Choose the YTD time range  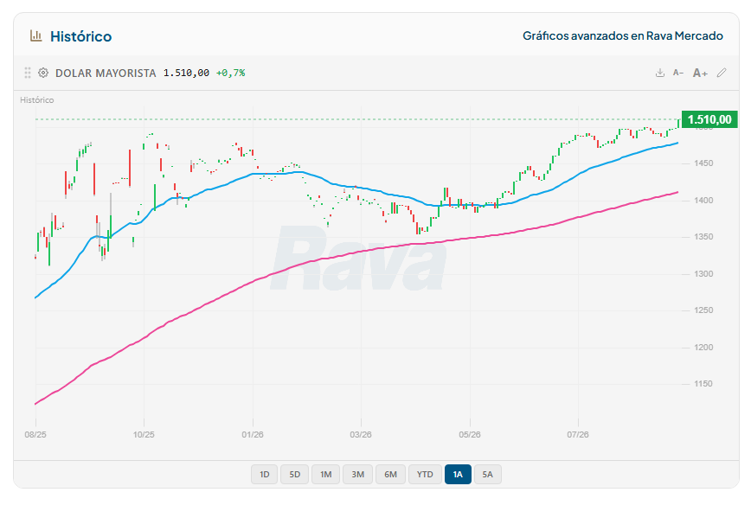tap(425, 475)
